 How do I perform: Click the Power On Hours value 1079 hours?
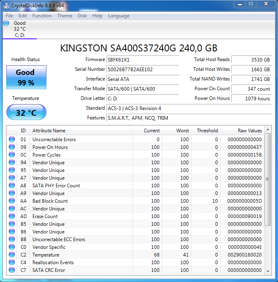click(x=251, y=99)
